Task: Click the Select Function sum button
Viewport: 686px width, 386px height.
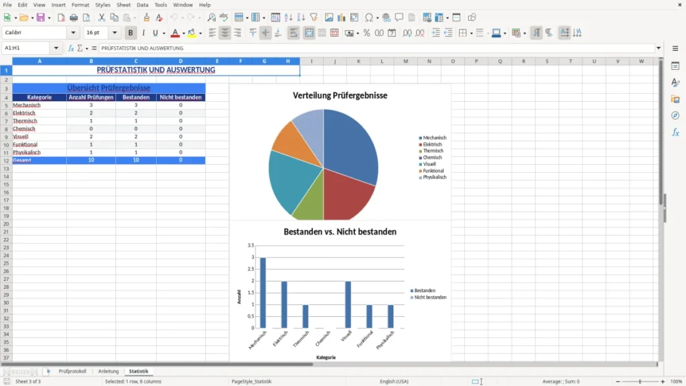Action: [x=80, y=48]
